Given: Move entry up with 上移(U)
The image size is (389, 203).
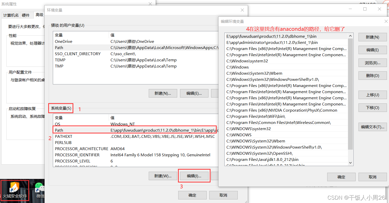Looking at the screenshot, I should click(x=372, y=95).
